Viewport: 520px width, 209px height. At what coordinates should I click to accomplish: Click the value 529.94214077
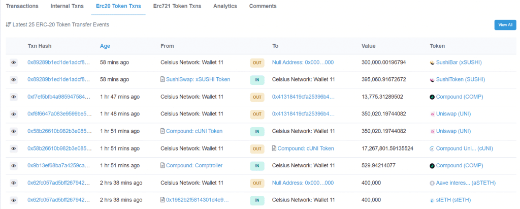point(378,165)
